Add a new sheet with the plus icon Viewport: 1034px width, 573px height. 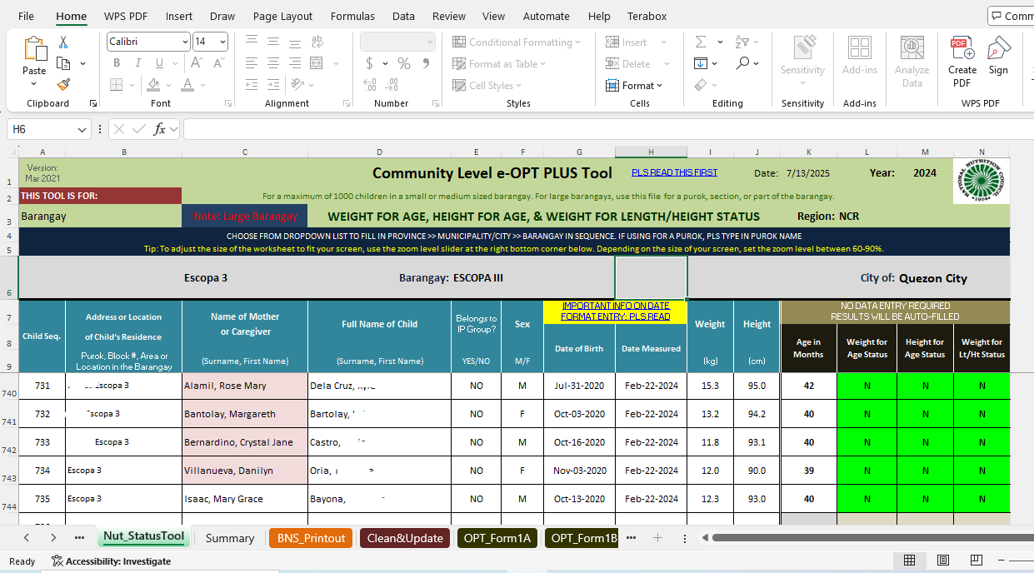(657, 538)
